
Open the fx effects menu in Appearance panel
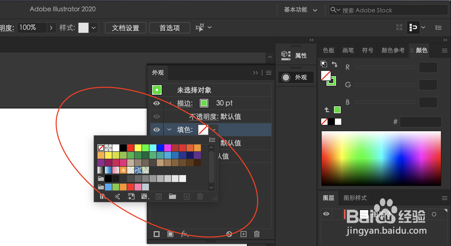(185, 234)
